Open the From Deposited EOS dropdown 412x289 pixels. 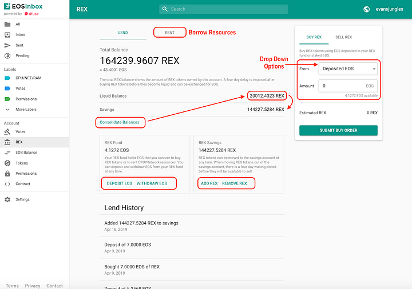point(348,69)
